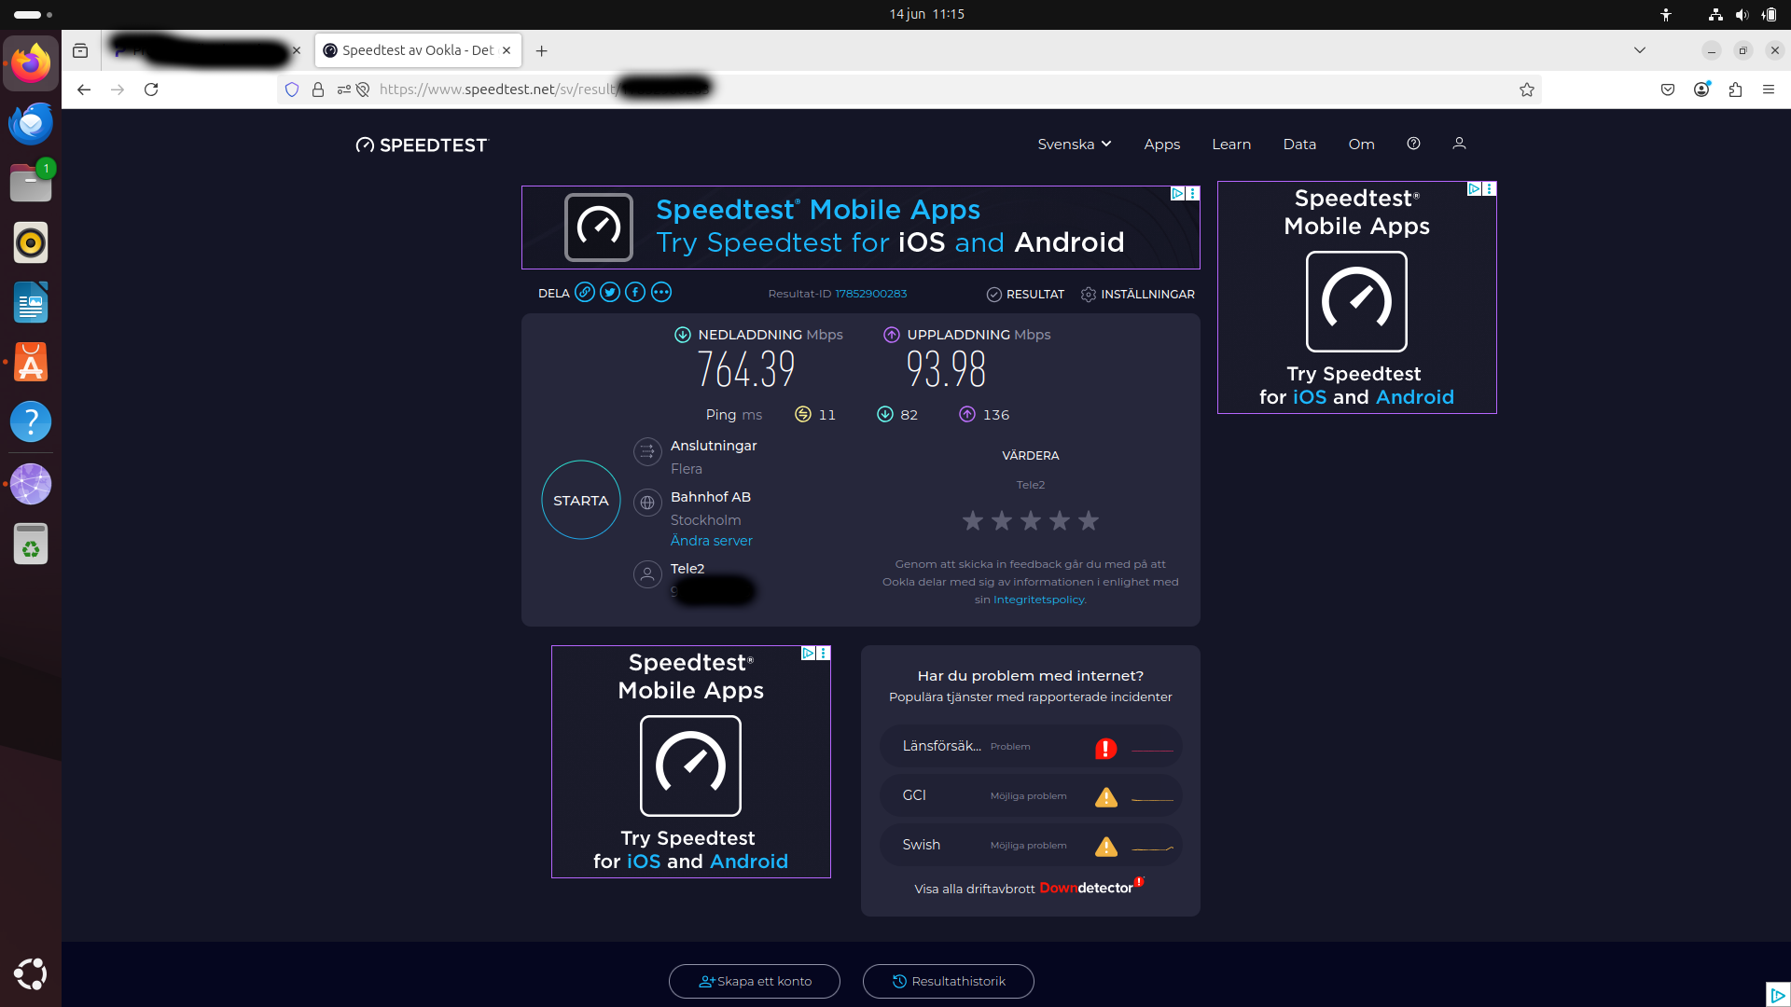Click the Speedtest logo
Viewport: 1791px width, 1007px height.
click(x=422, y=145)
